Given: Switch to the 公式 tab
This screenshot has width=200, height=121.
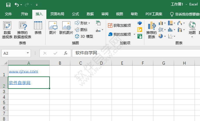Looking at the screenshot, I should [x=76, y=14].
